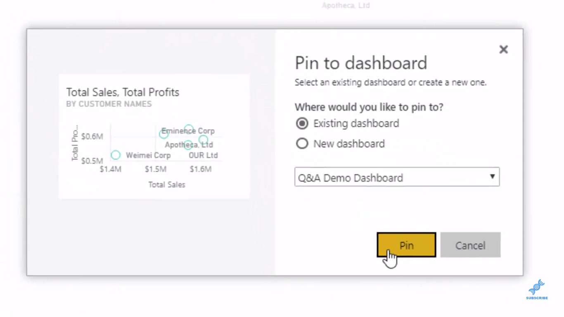The image size is (564, 317).
Task: Select the Weimei Corp data point circle
Action: click(116, 155)
